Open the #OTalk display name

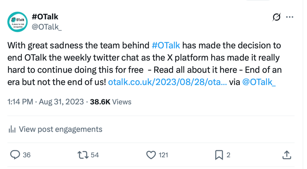pos(45,17)
